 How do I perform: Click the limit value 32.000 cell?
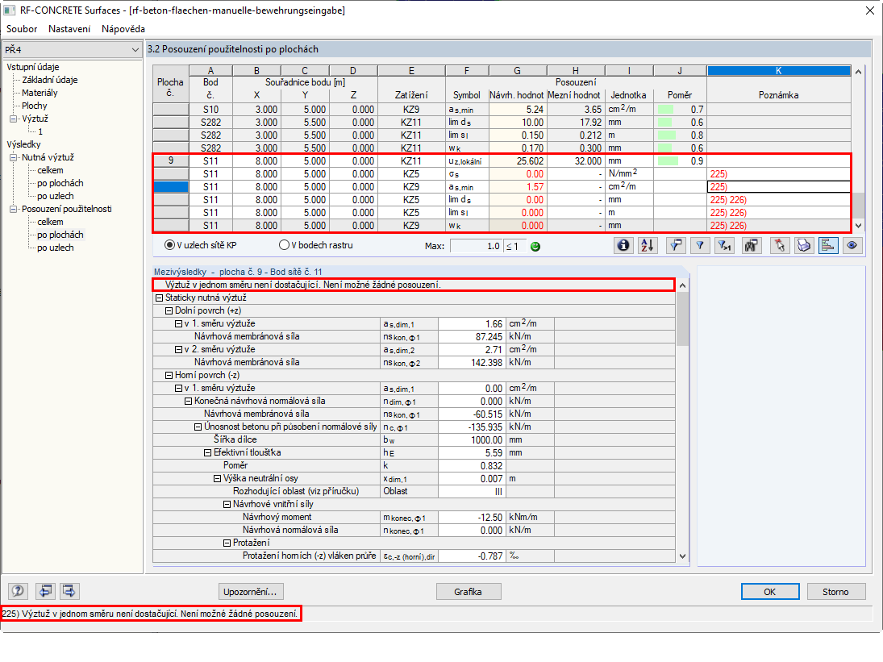pos(576,161)
